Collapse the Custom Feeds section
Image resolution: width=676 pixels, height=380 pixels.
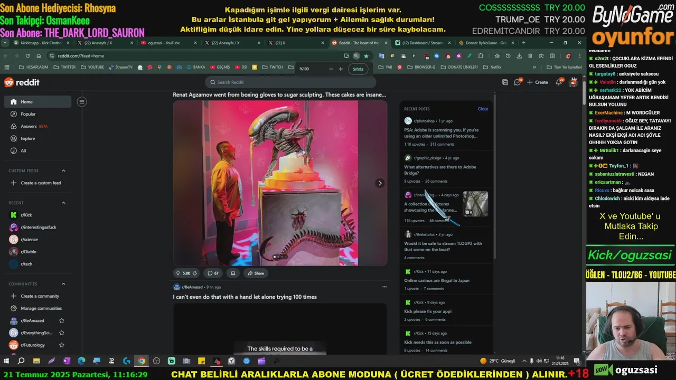point(63,170)
